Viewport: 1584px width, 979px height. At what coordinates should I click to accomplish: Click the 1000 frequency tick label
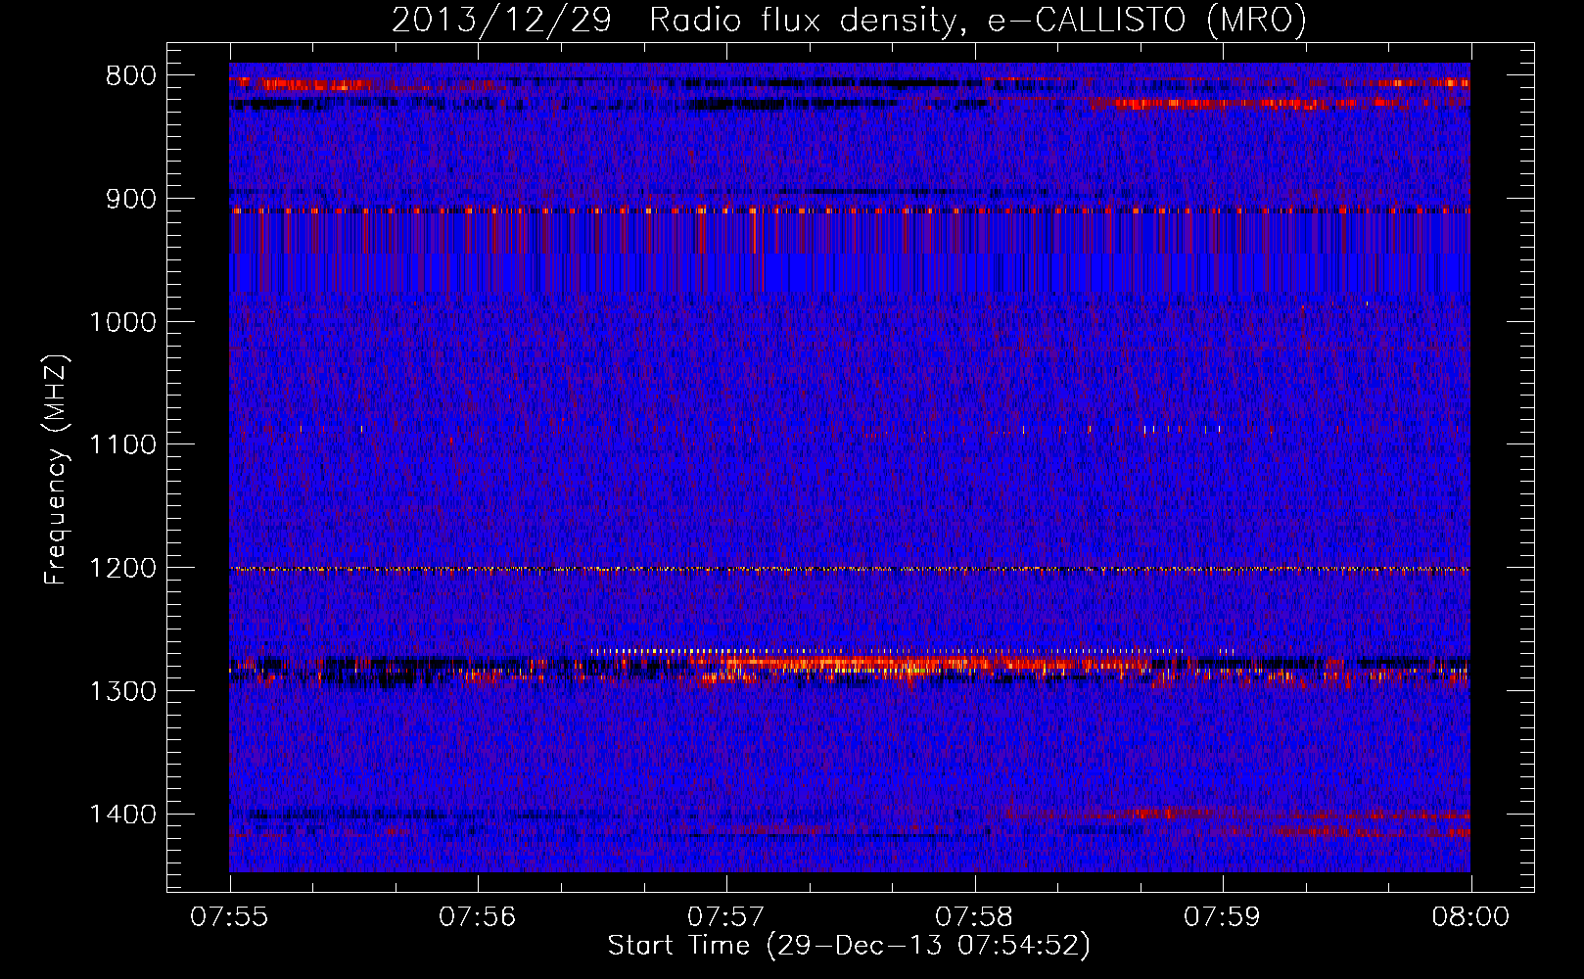[x=122, y=322]
